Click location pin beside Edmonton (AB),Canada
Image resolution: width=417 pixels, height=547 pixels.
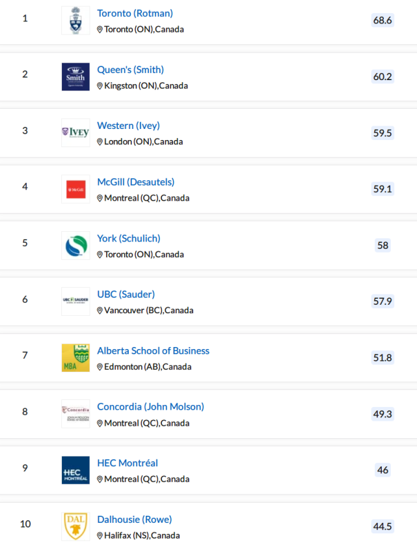click(100, 367)
